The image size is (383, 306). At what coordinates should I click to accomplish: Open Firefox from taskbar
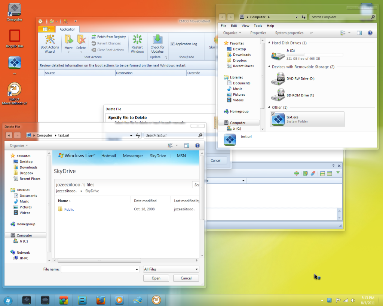pyautogui.click(x=101, y=300)
